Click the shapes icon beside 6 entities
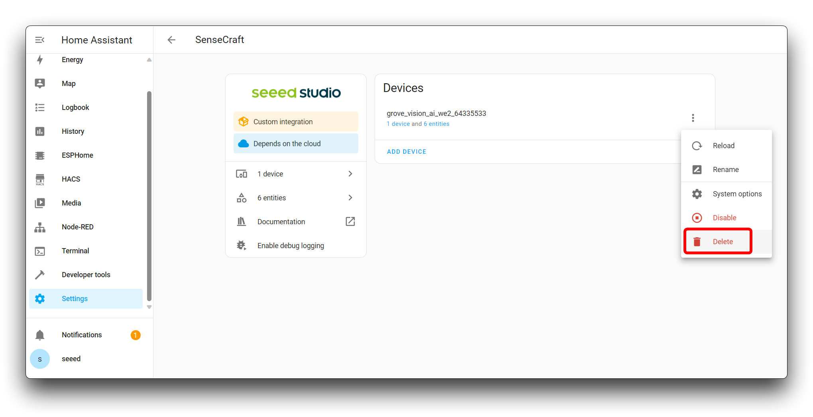Image resolution: width=813 pixels, height=417 pixels. tap(242, 198)
